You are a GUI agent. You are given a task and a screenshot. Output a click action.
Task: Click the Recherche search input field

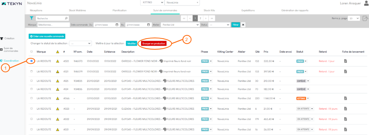pyautogui.click(x=50, y=18)
